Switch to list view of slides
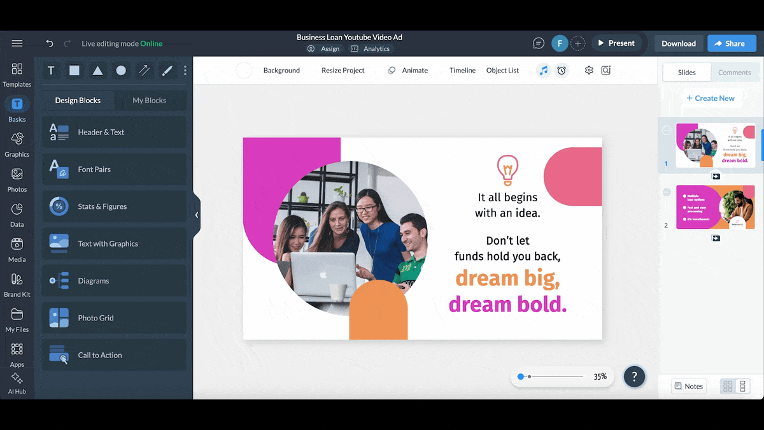 click(742, 386)
